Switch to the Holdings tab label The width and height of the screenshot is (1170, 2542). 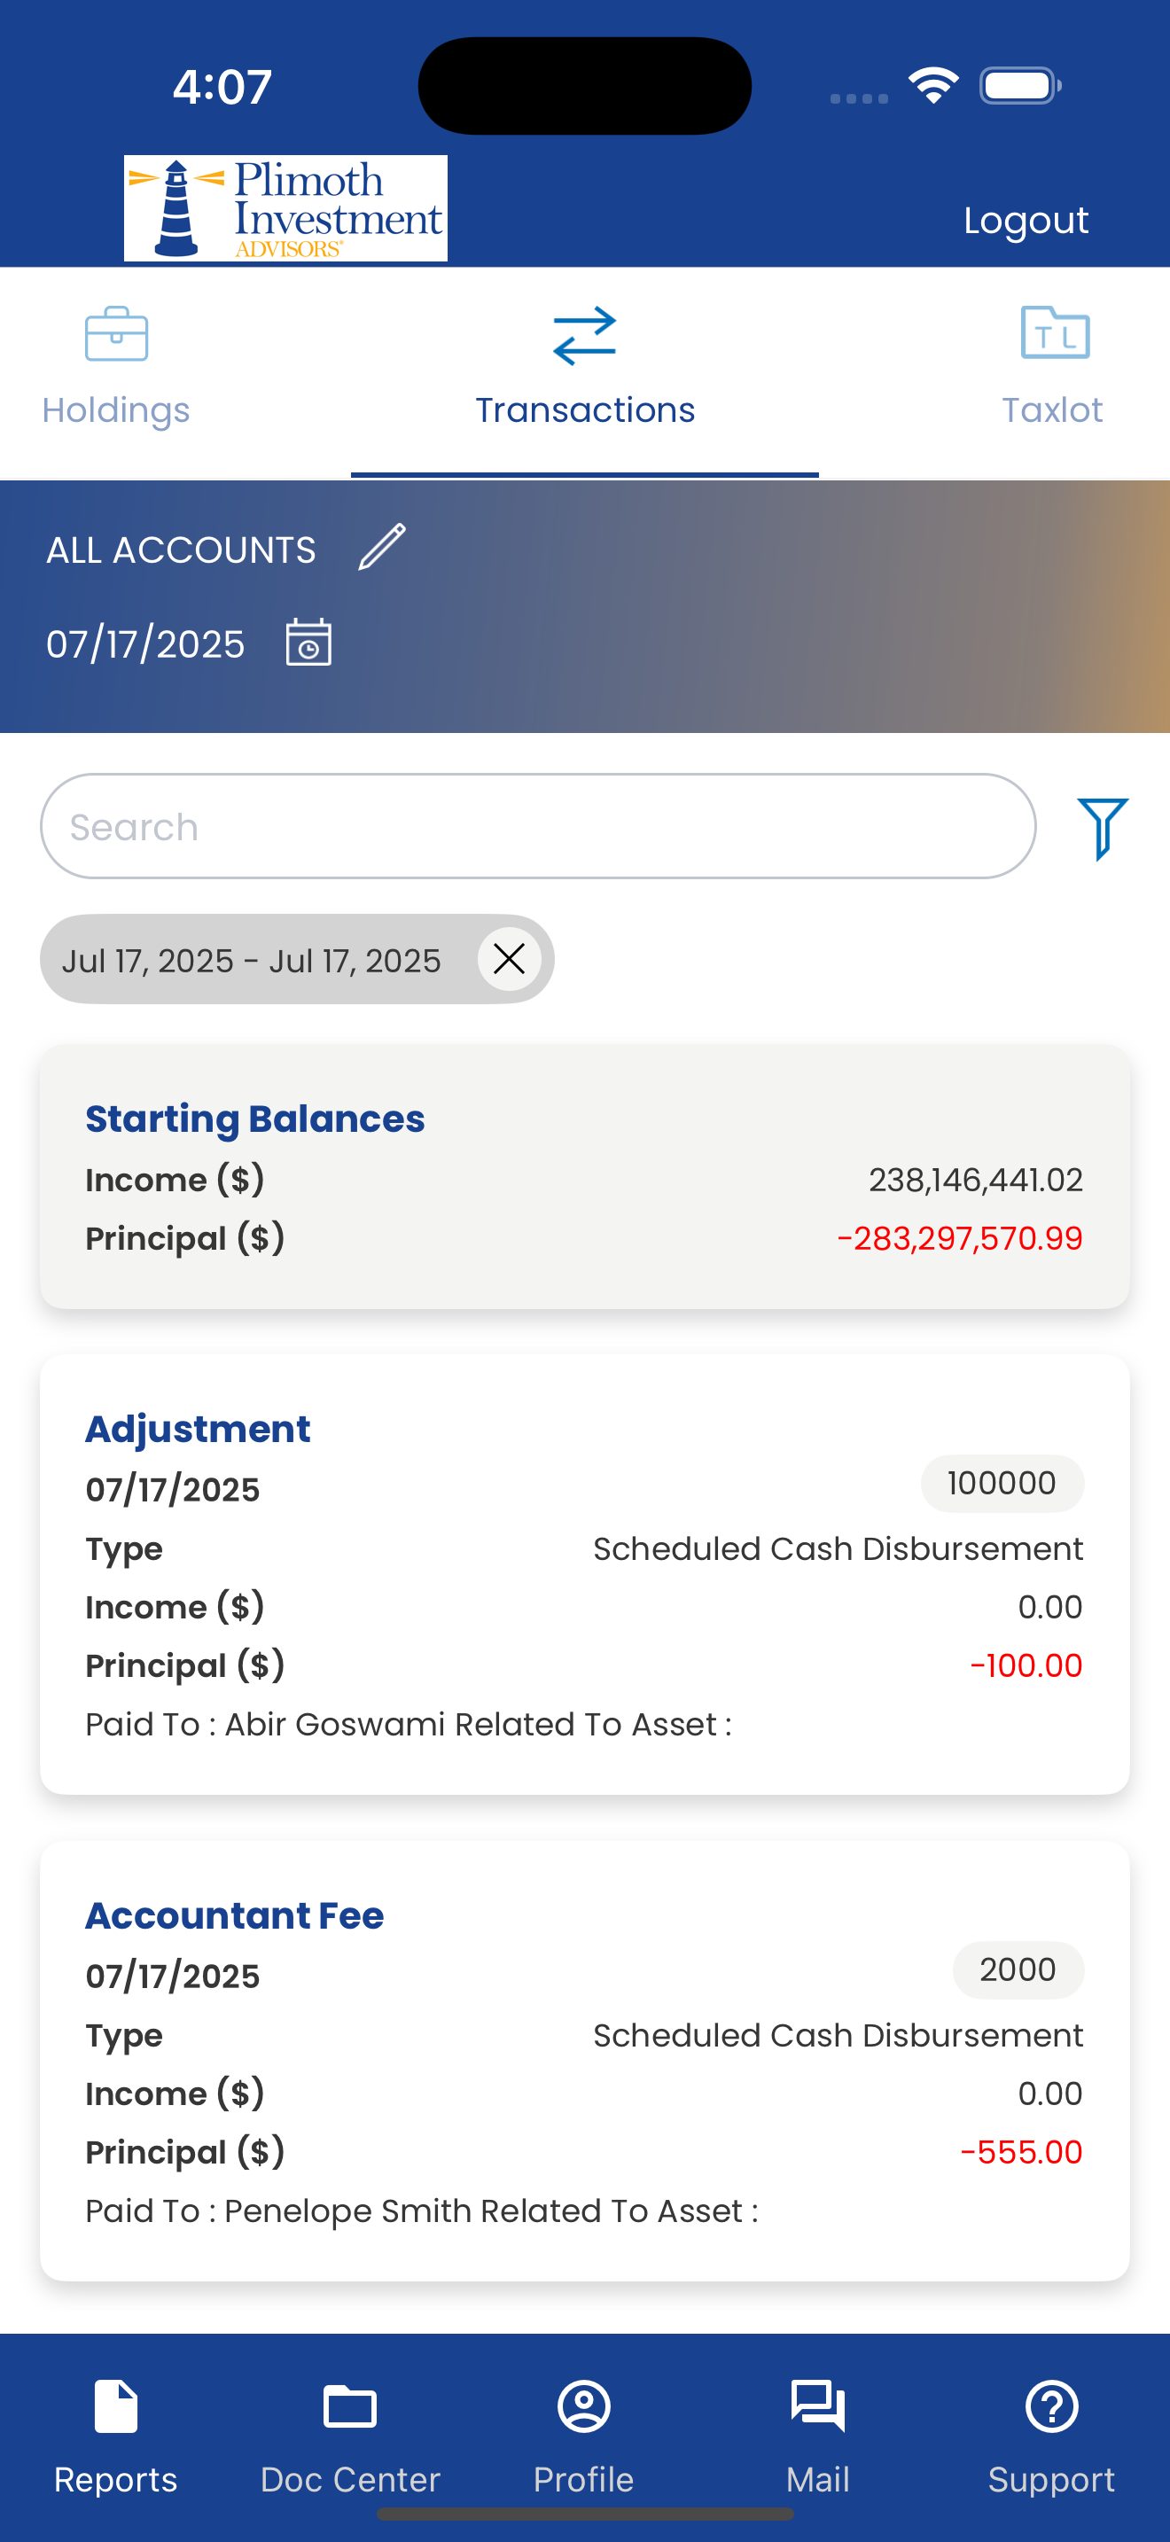tap(116, 409)
